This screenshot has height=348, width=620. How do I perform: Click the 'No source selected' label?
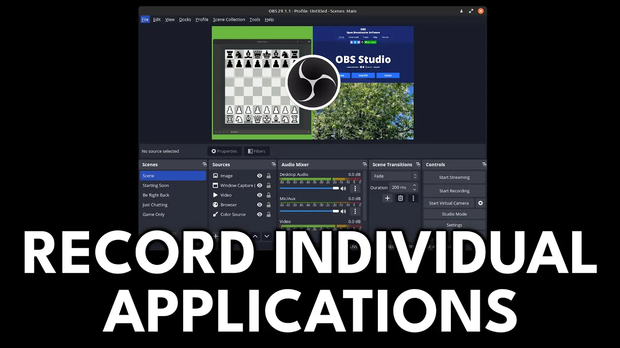point(160,151)
